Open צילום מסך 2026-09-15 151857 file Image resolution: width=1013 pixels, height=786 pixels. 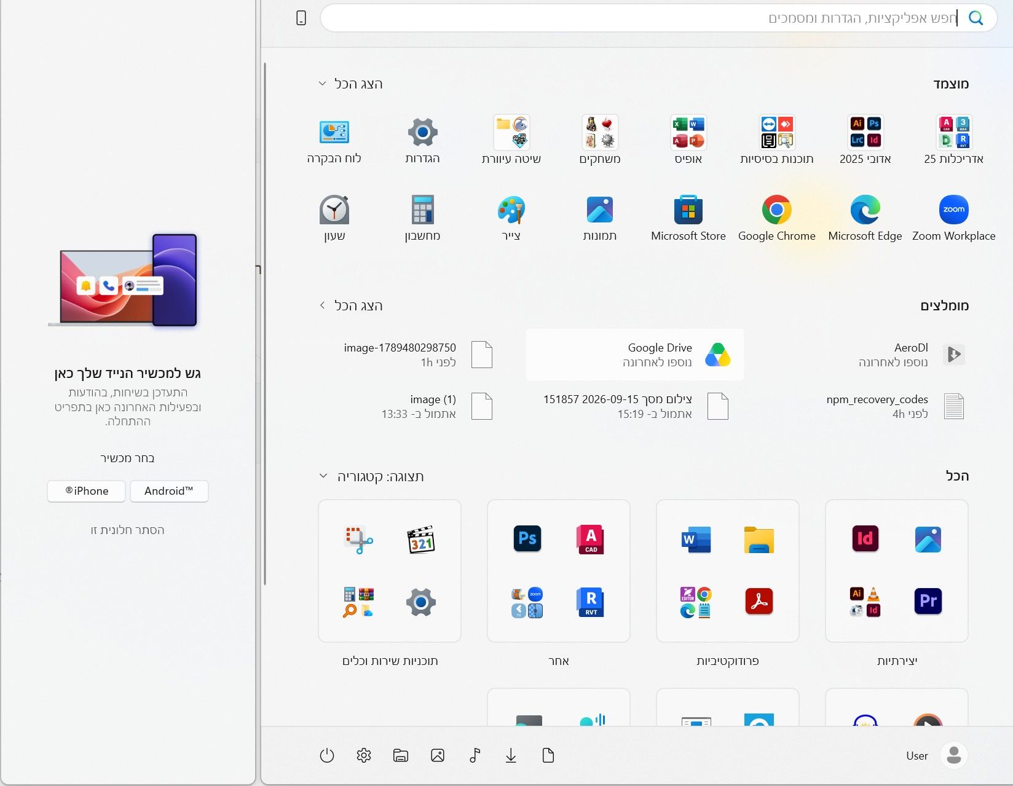point(635,406)
